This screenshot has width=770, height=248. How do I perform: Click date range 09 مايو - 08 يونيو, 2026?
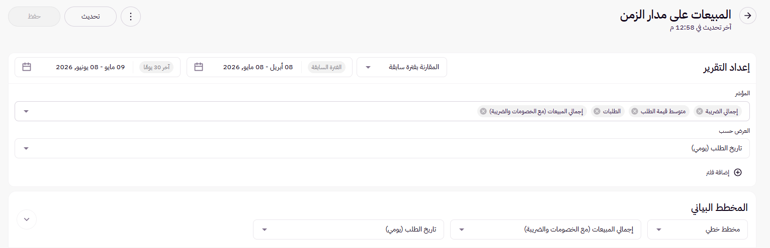[90, 67]
